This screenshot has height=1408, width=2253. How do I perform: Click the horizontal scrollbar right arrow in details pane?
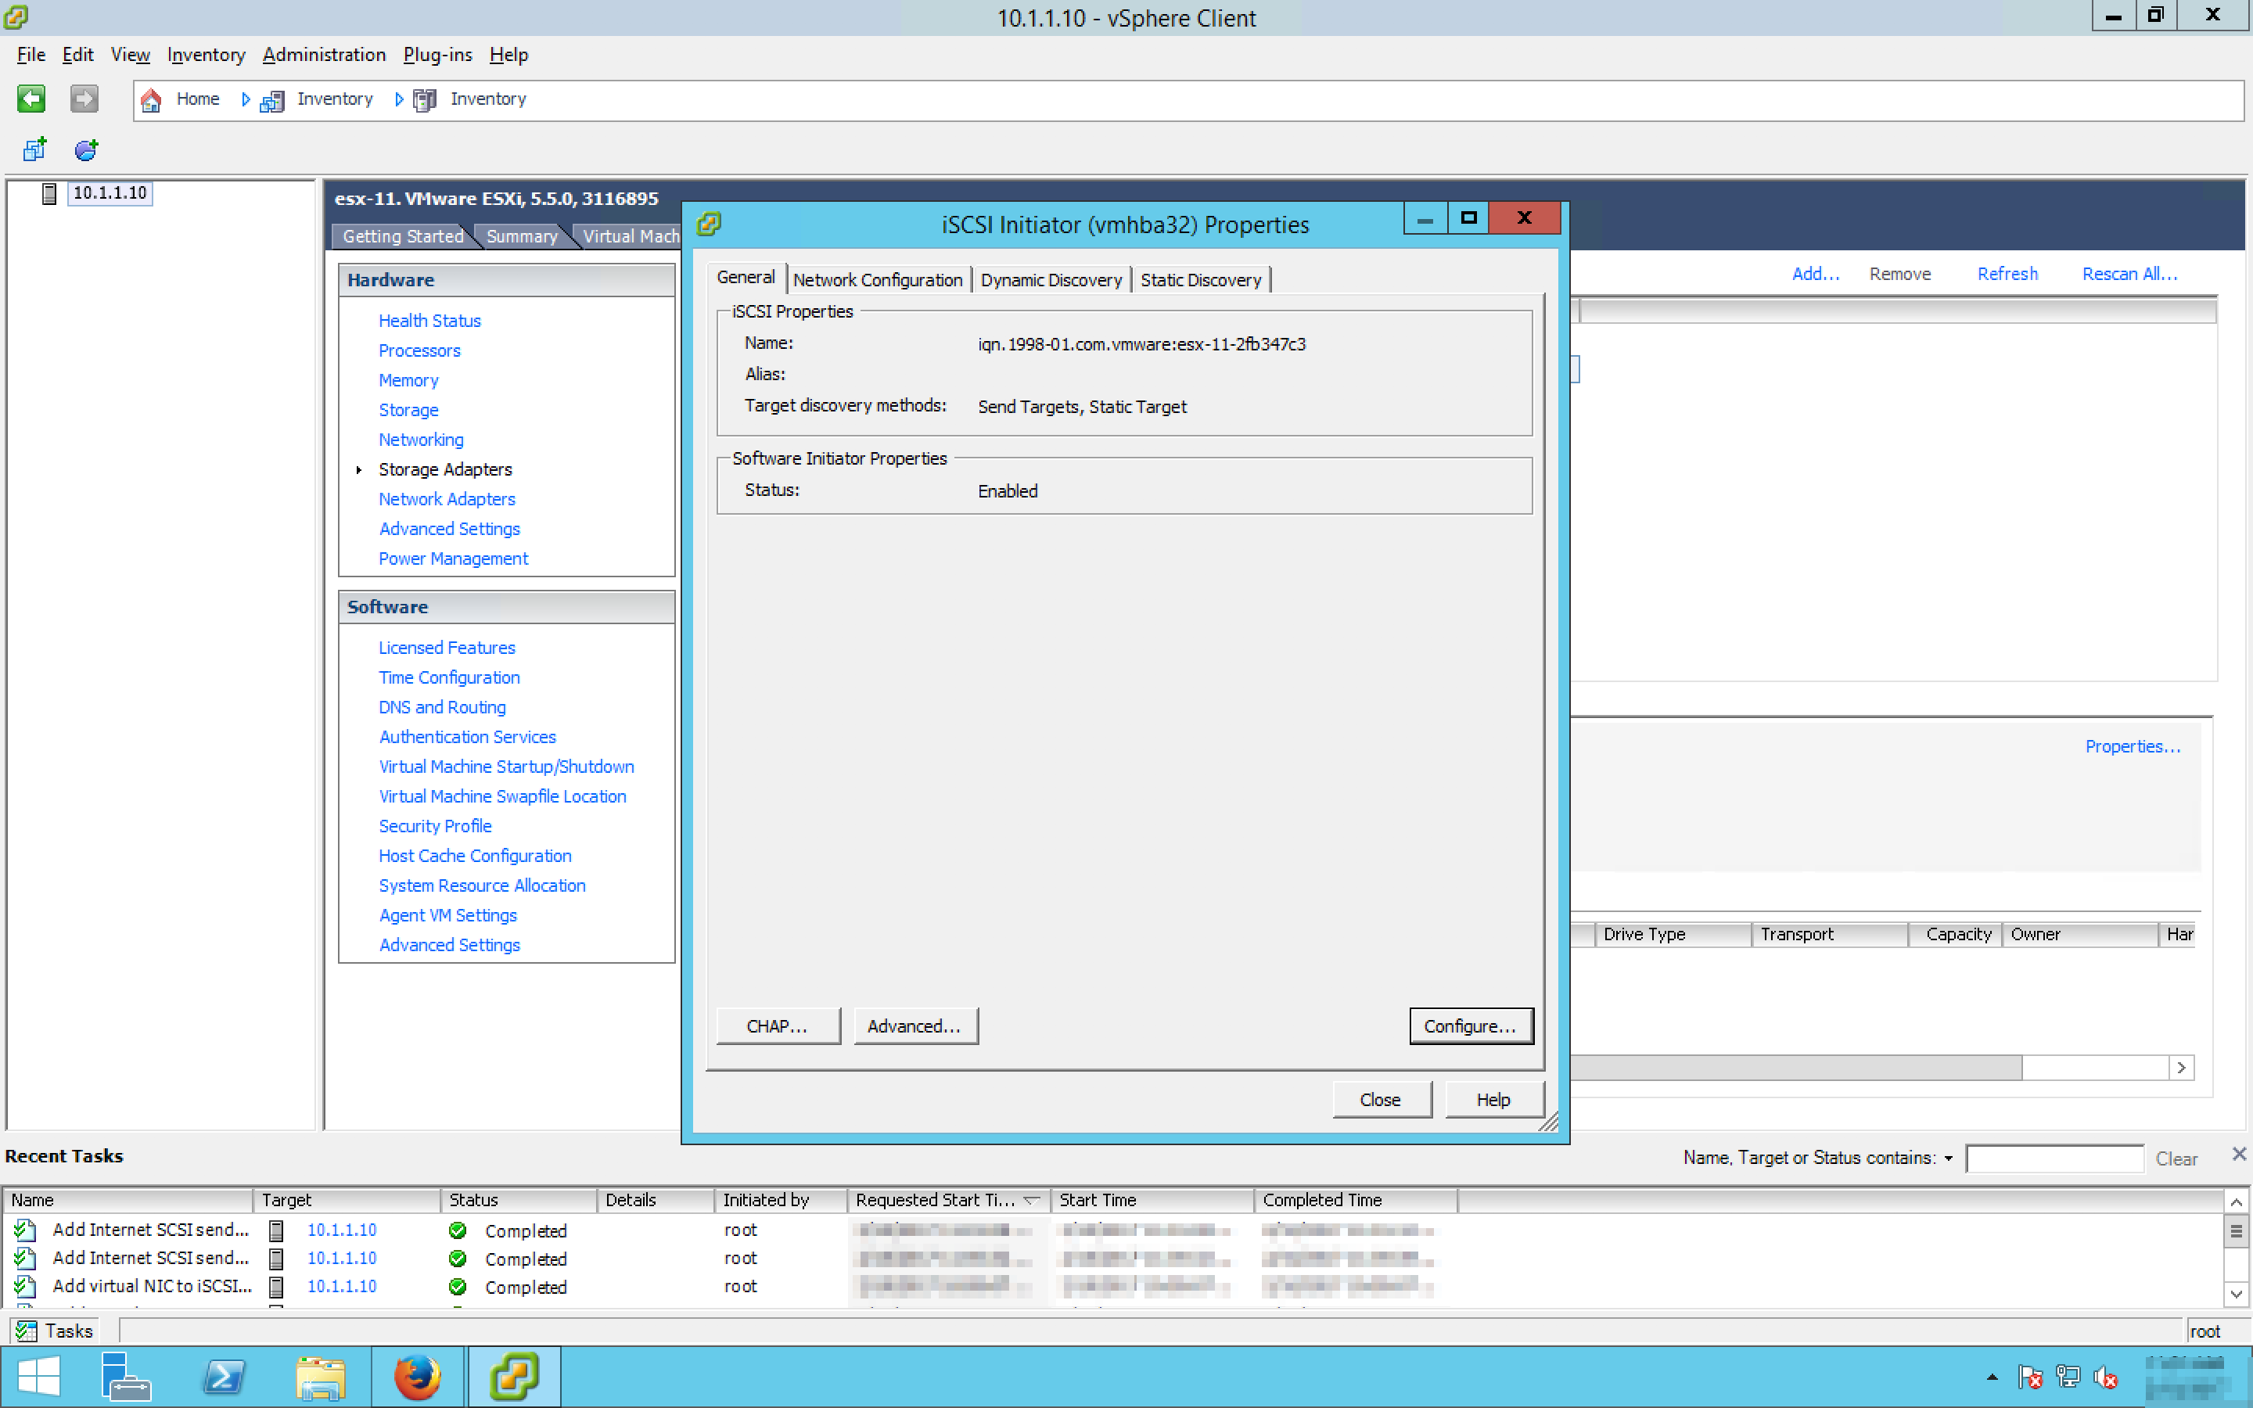(2181, 1068)
